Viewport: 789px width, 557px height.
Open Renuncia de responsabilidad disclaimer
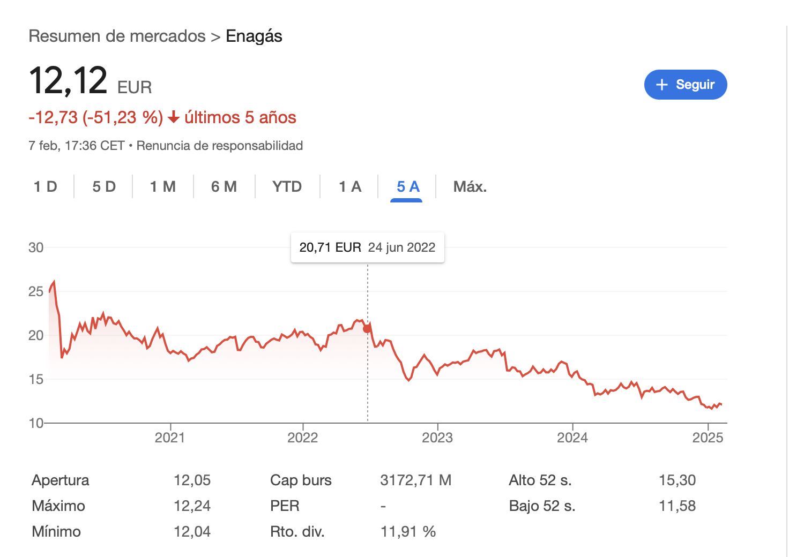220,146
